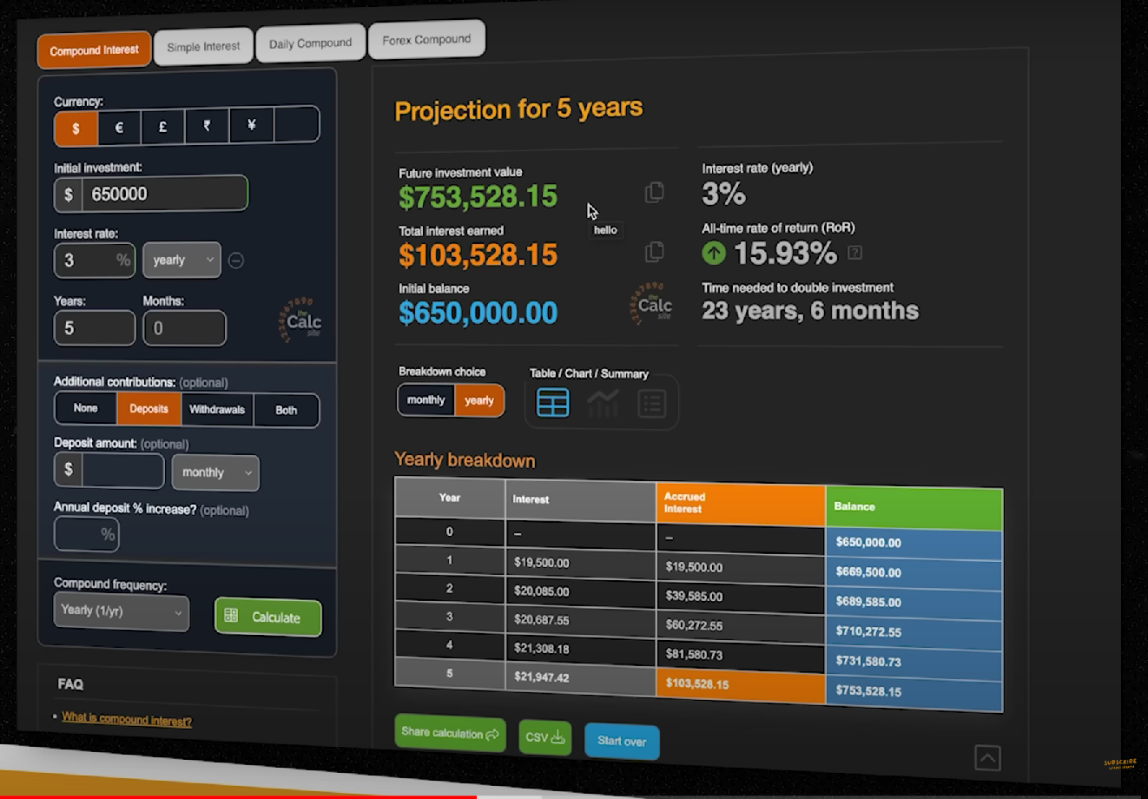1148x799 pixels.
Task: Focus the Months field
Action: [184, 328]
